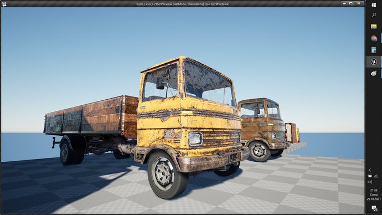The width and height of the screenshot is (382, 215).
Task: Maximize the preview window
Action: [351, 3]
